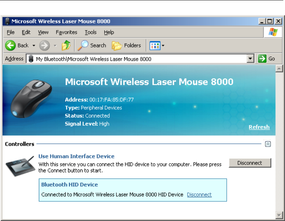Viewport: 285px width, 221px height.
Task: Click the green Go arrow icon
Action: [x=262, y=59]
